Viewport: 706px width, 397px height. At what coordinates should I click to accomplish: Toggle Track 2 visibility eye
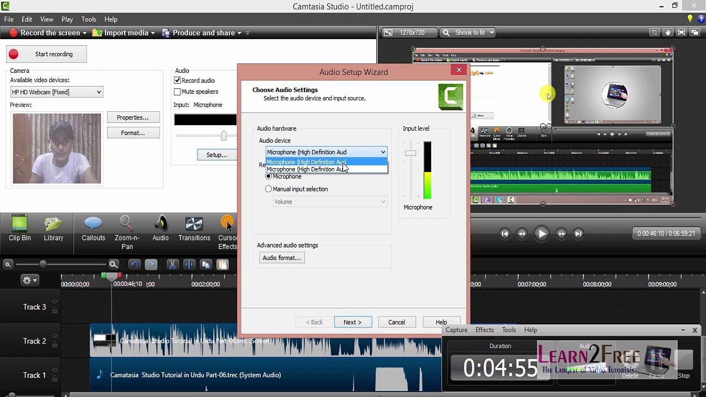point(55,336)
